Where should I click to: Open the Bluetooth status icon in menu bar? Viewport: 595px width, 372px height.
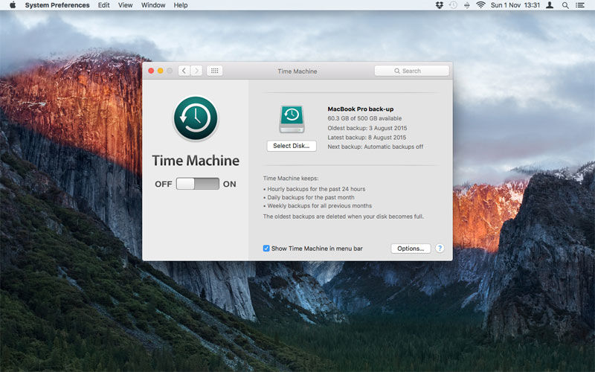point(467,5)
